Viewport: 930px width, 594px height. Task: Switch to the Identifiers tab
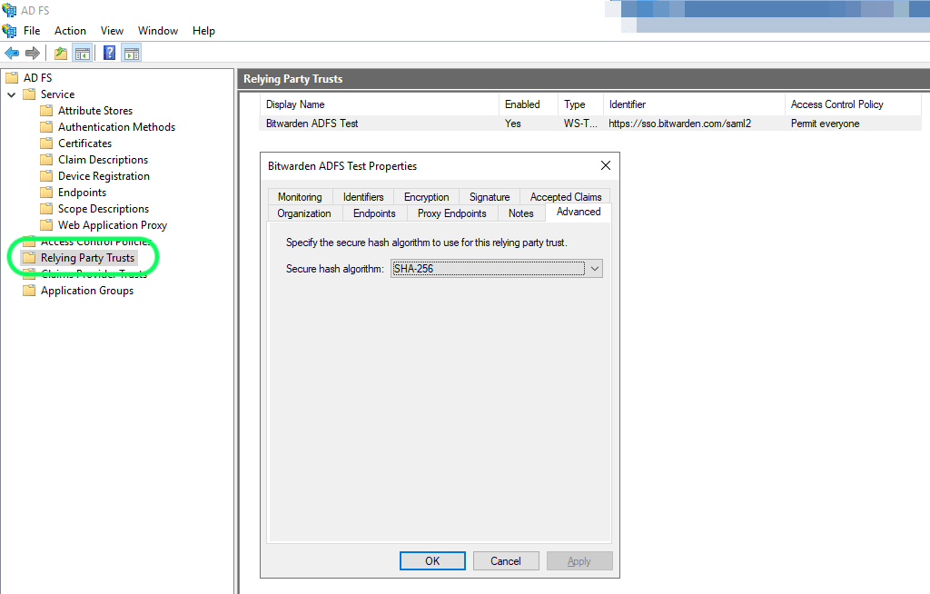(363, 197)
